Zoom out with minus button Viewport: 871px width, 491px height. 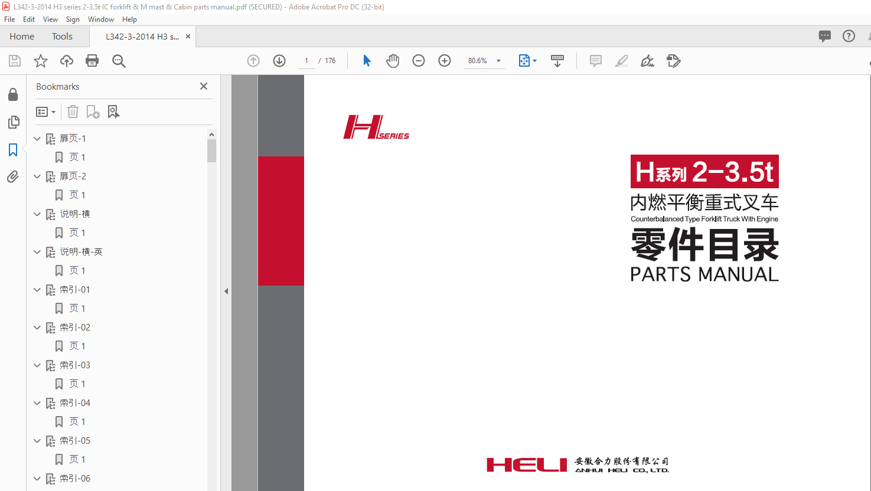point(419,61)
